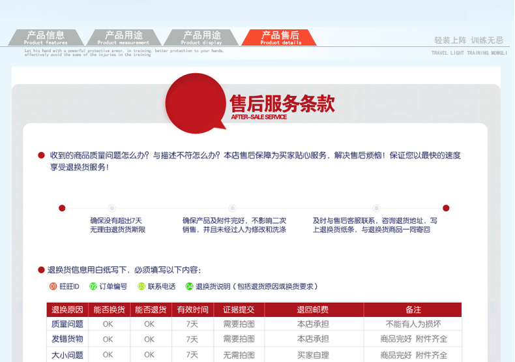Open the red 产品售后 Product details tab

tap(280, 38)
